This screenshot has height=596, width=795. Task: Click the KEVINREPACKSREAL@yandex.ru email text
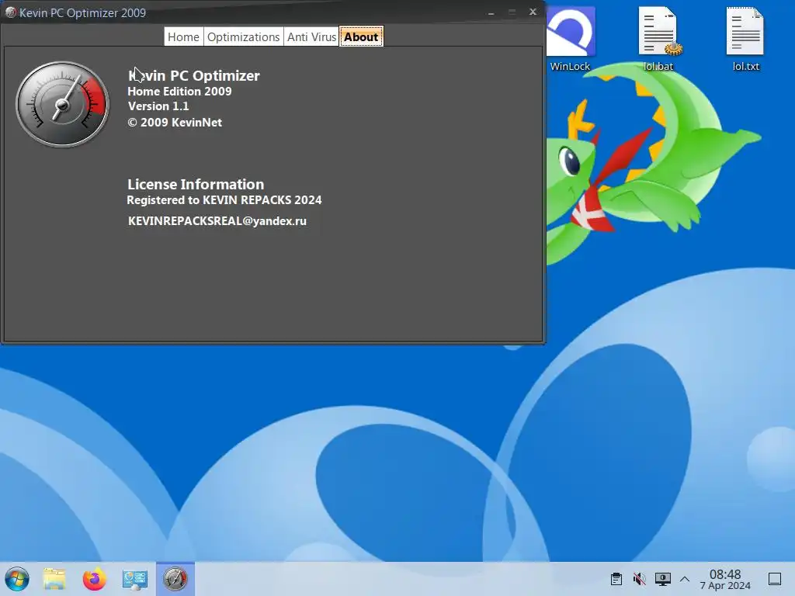pos(217,221)
